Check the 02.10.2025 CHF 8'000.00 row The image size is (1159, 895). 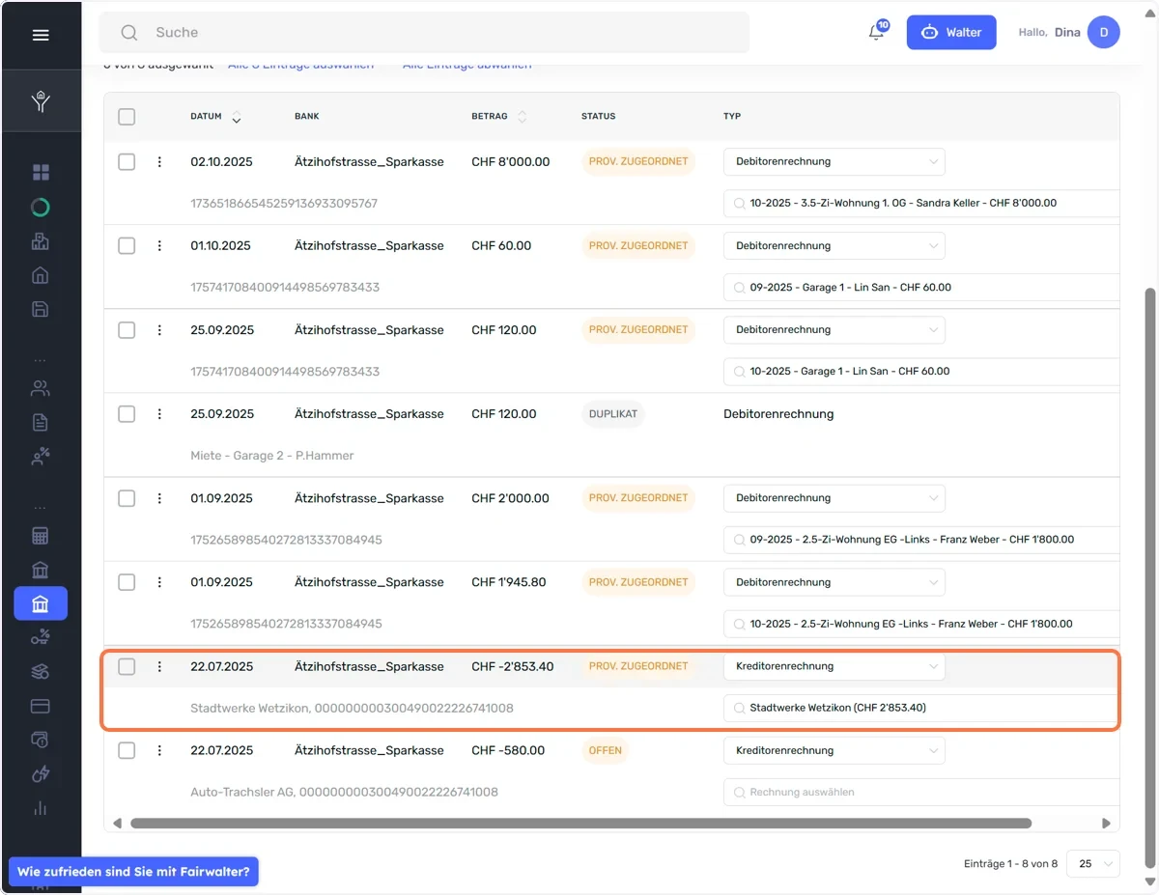tap(127, 162)
